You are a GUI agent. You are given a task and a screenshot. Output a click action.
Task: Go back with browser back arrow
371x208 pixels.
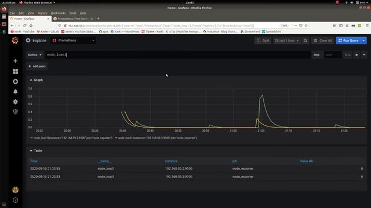click(x=12, y=25)
